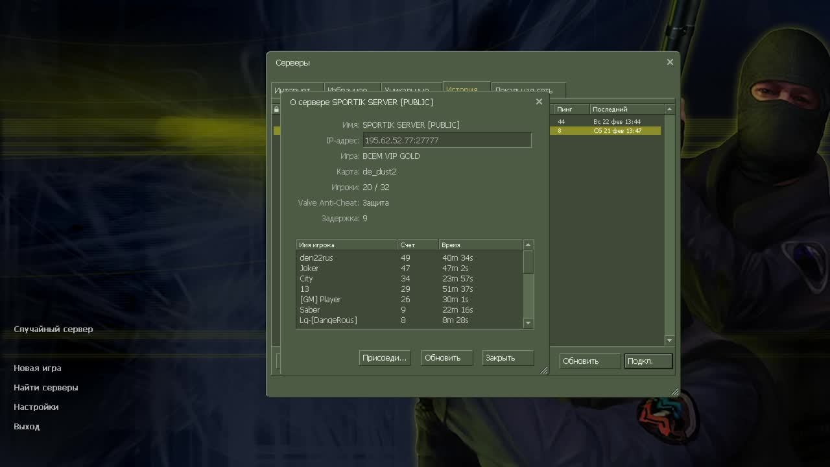Sort by Имя игрока column

[x=346, y=245]
